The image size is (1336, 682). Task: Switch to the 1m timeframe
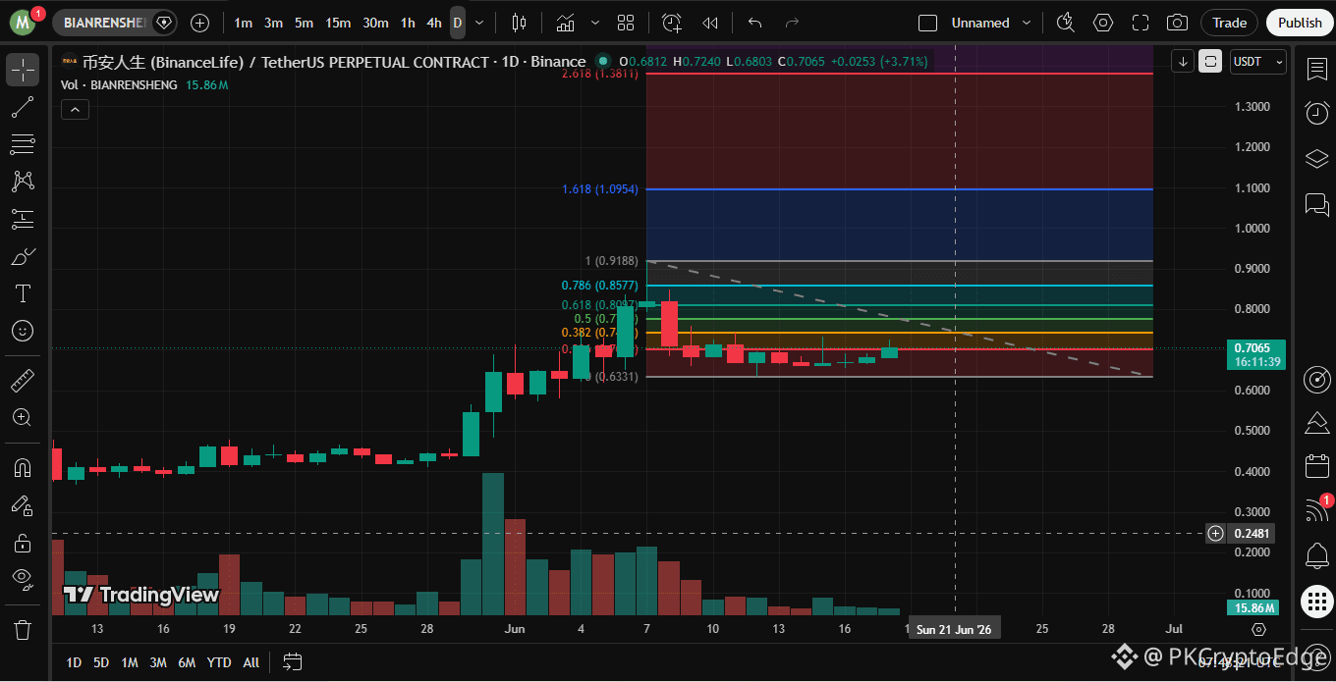pos(243,22)
